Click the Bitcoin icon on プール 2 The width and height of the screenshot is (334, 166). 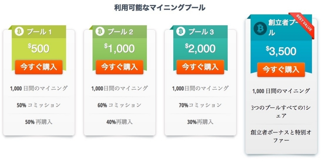tap(100, 32)
